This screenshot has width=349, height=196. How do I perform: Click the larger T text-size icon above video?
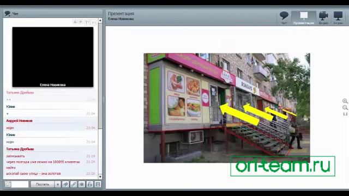(87, 22)
